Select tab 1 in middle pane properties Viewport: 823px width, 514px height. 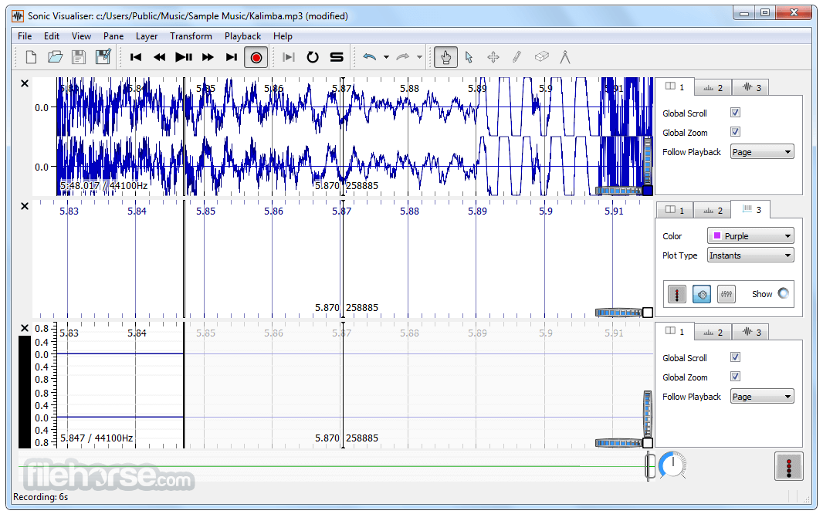[x=675, y=210]
